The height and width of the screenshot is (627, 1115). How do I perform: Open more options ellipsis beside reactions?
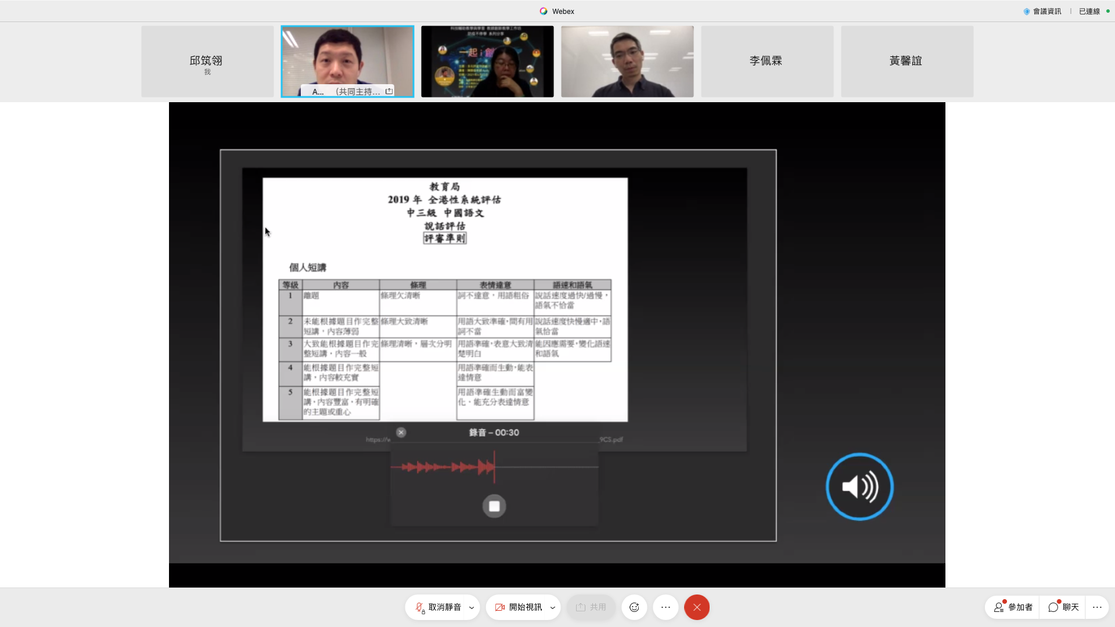pos(666,607)
